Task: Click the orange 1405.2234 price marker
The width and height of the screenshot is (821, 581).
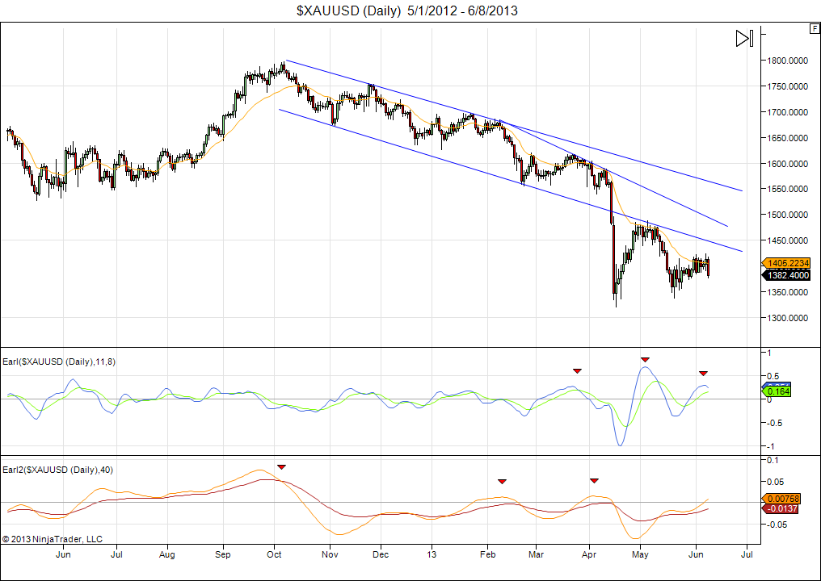Action: click(x=785, y=263)
